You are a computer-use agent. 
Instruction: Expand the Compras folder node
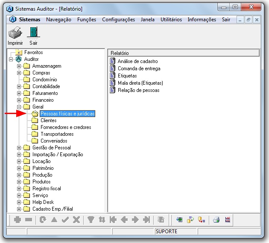pyautogui.click(x=19, y=73)
